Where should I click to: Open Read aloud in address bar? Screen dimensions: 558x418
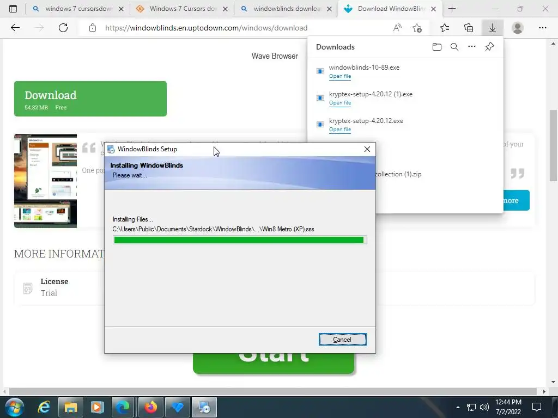click(397, 28)
